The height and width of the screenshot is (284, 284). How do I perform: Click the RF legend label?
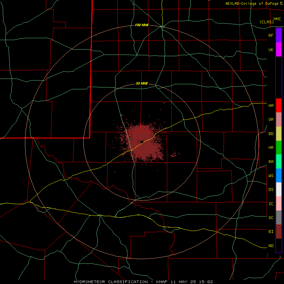point(271,35)
